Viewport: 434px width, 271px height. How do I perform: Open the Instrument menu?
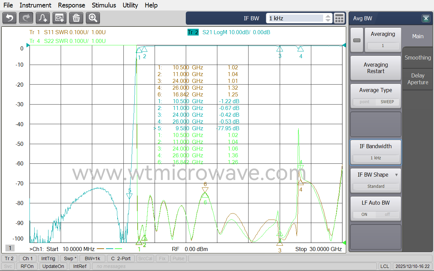pyautogui.click(x=35, y=5)
